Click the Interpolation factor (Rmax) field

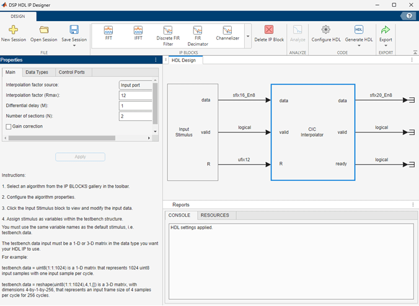135,95
